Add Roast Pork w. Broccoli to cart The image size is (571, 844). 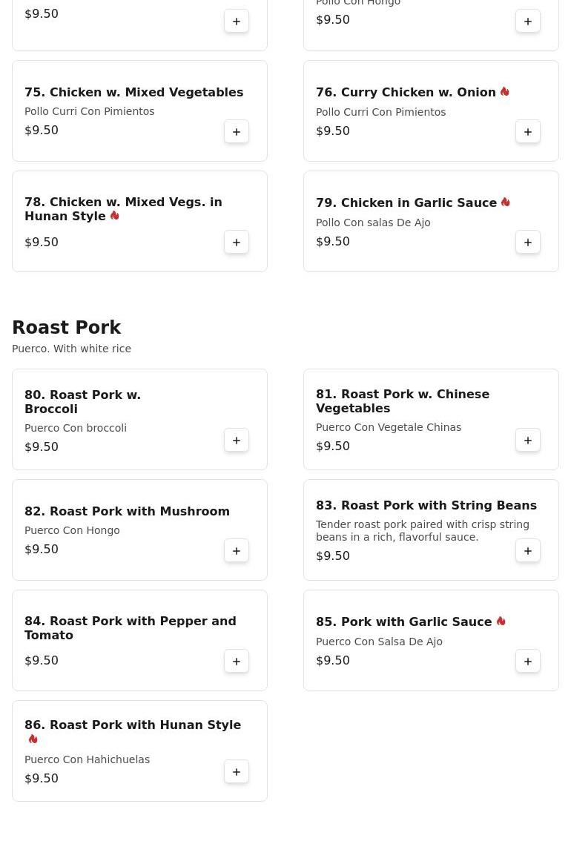point(237,441)
